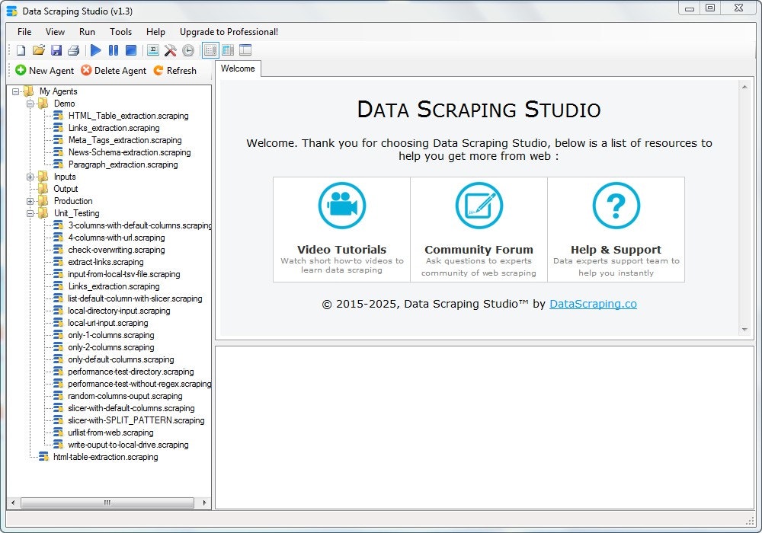Click the Pause icon in the toolbar

[x=114, y=50]
